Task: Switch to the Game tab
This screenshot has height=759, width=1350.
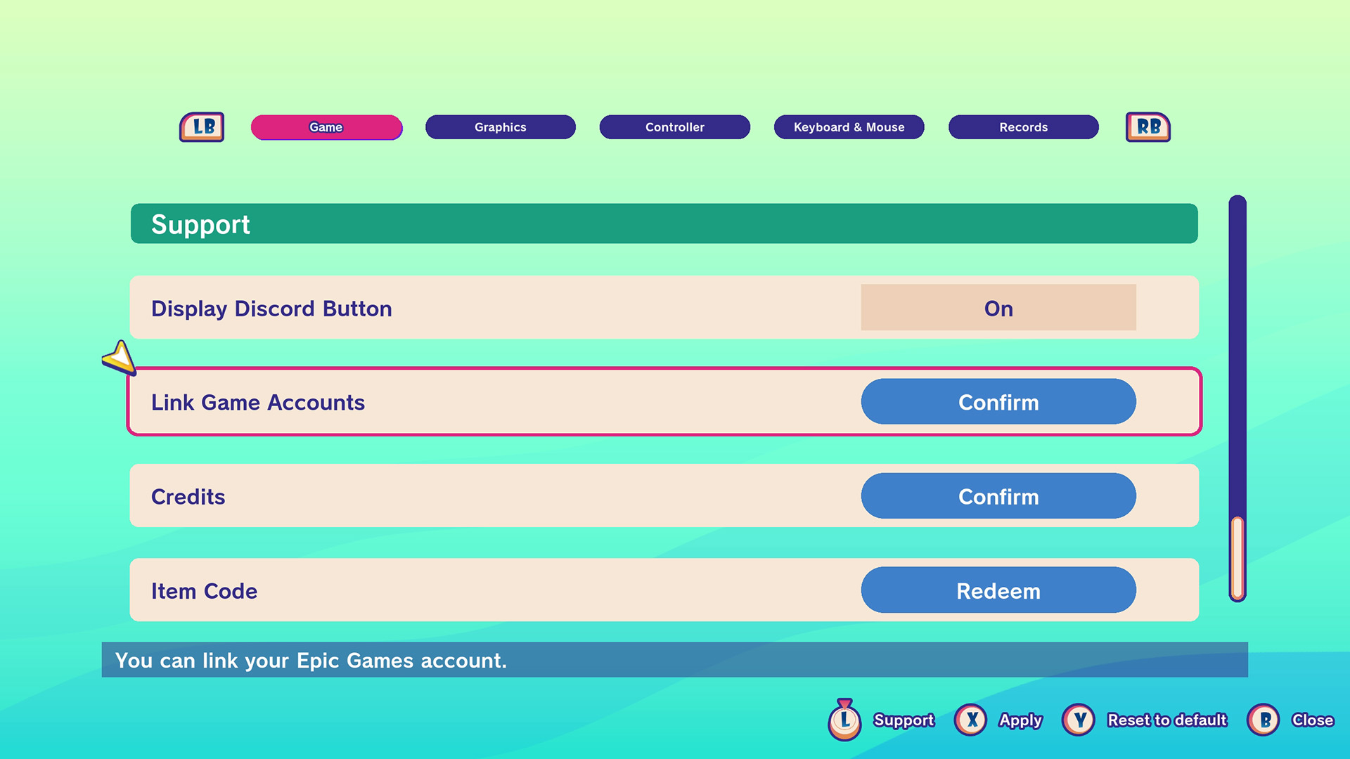Action: tap(326, 127)
